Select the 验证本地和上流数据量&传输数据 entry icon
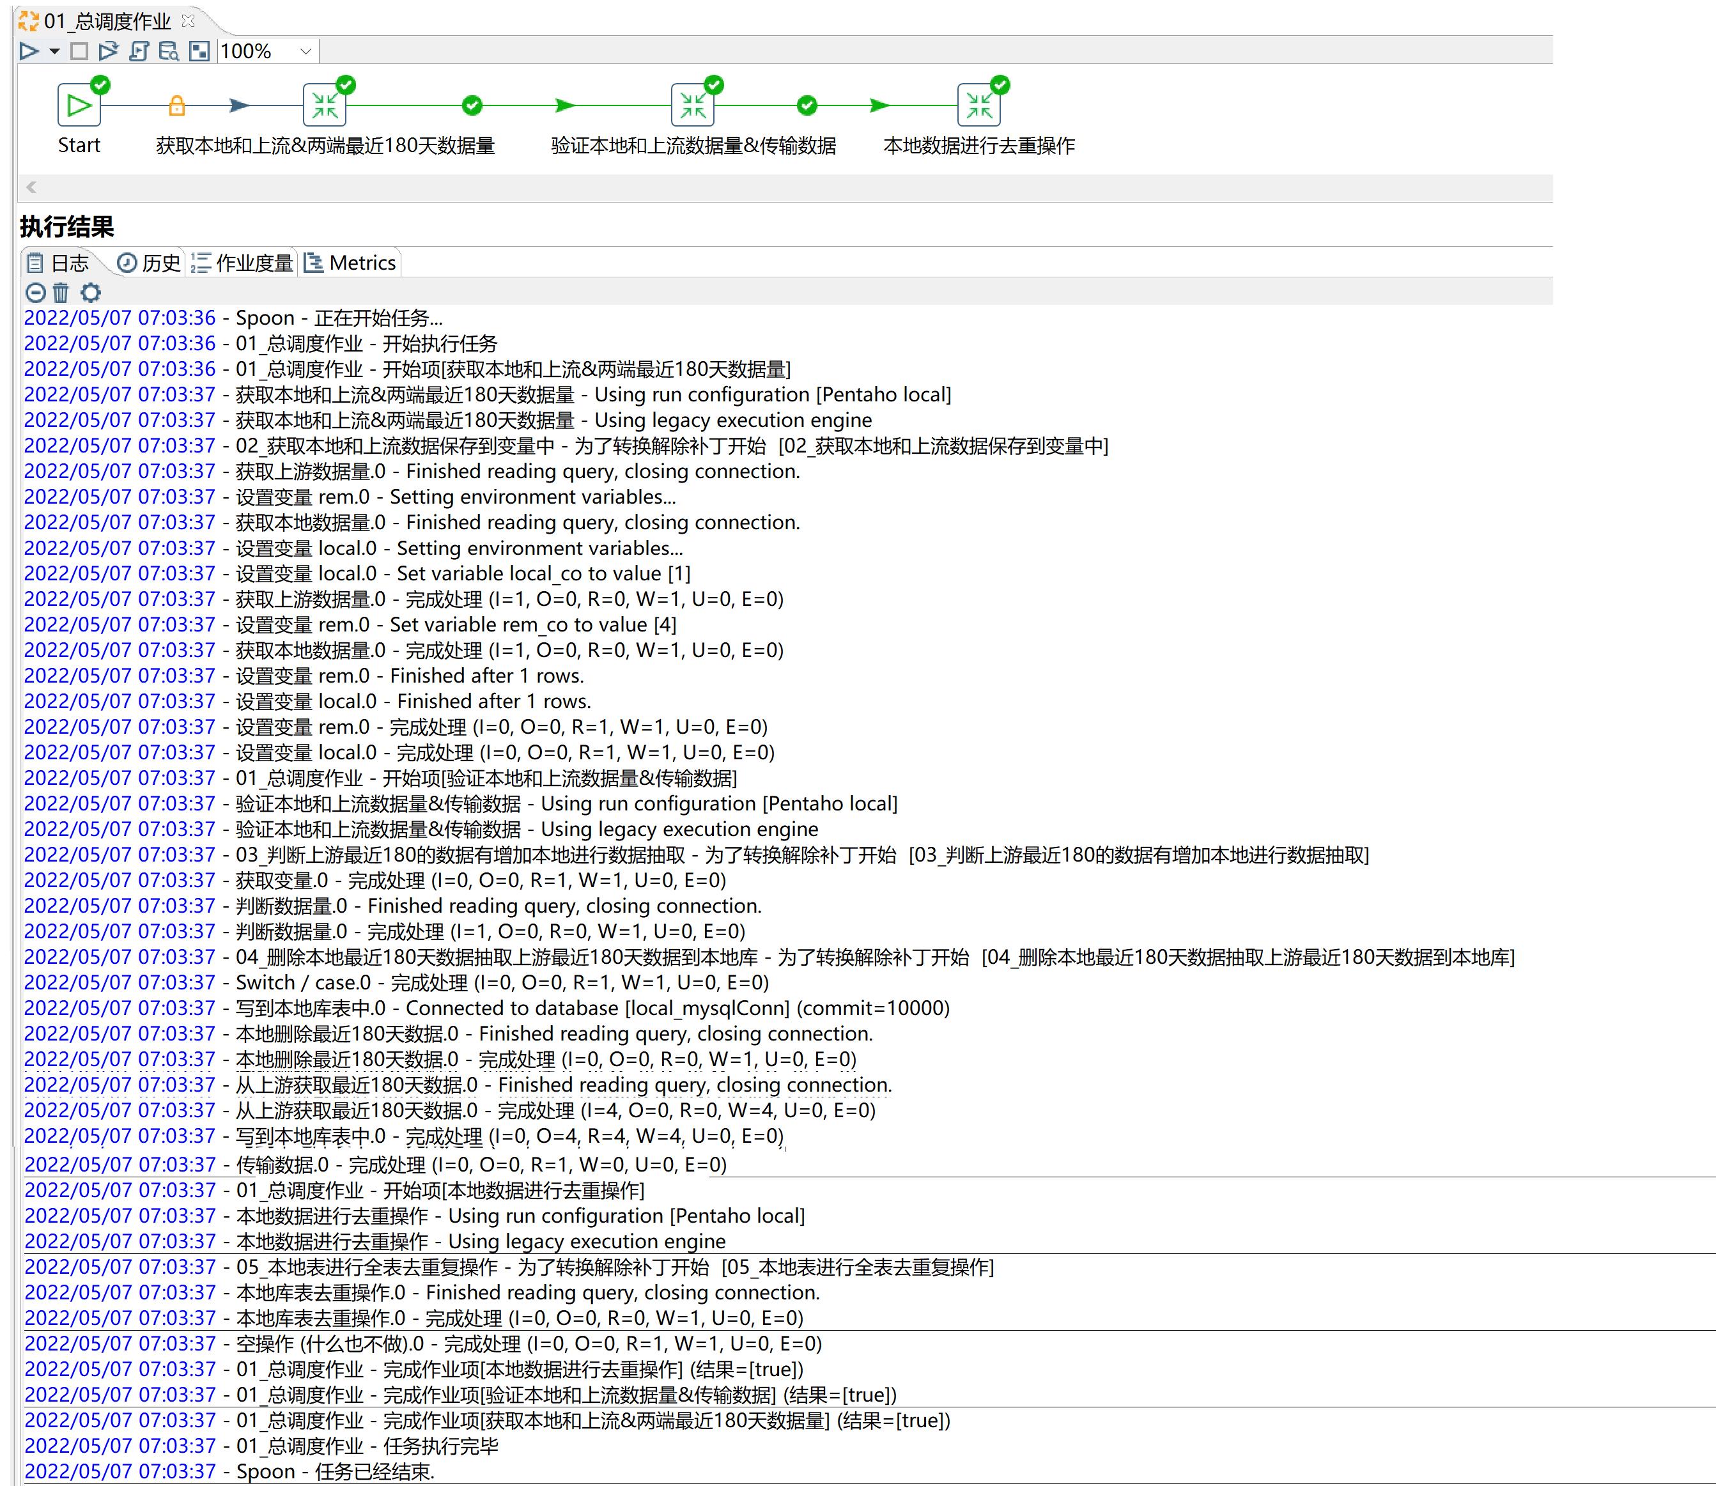Image resolution: width=1716 pixels, height=1486 pixels. 692,105
